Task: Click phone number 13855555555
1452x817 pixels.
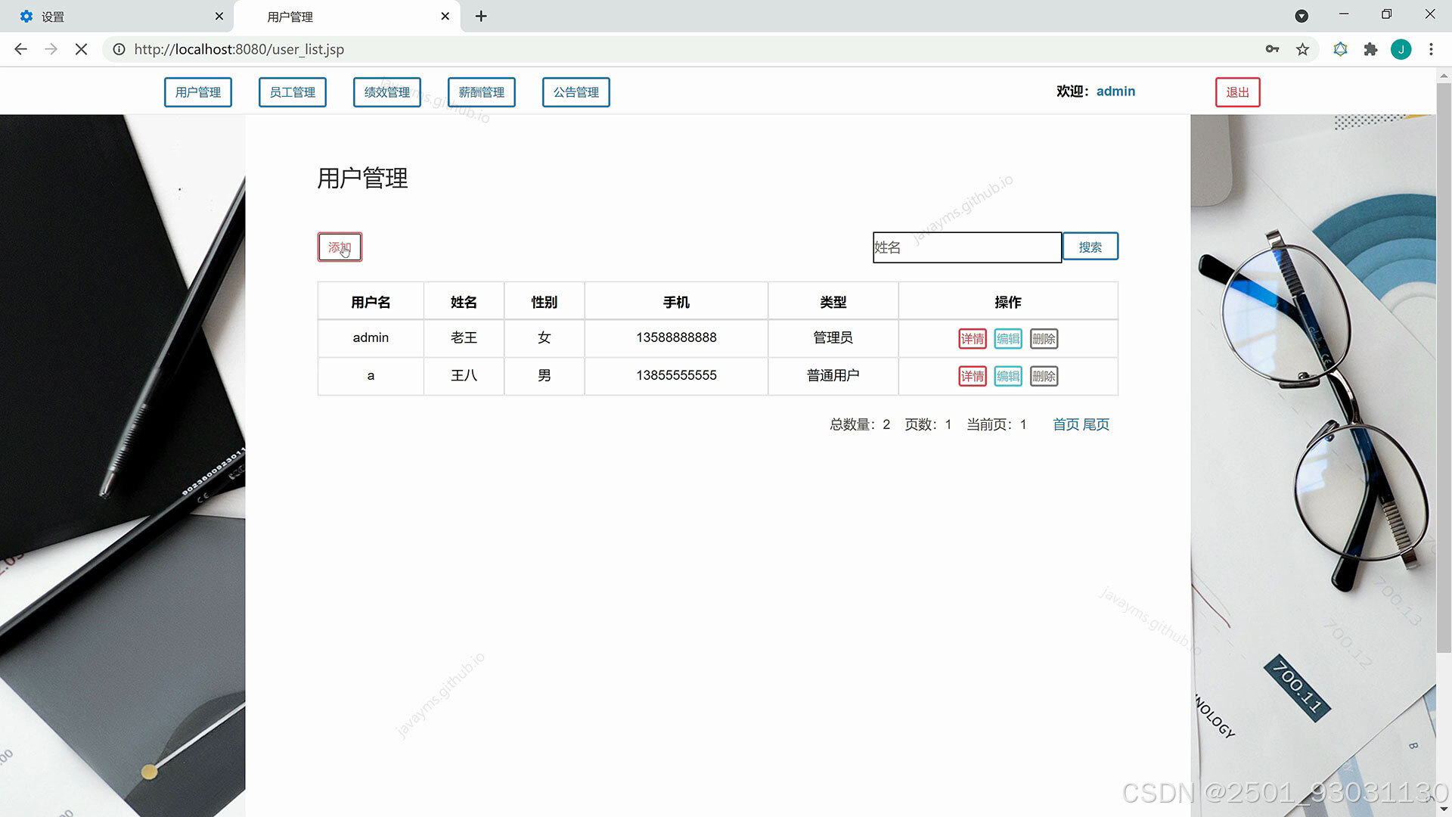Action: (676, 375)
